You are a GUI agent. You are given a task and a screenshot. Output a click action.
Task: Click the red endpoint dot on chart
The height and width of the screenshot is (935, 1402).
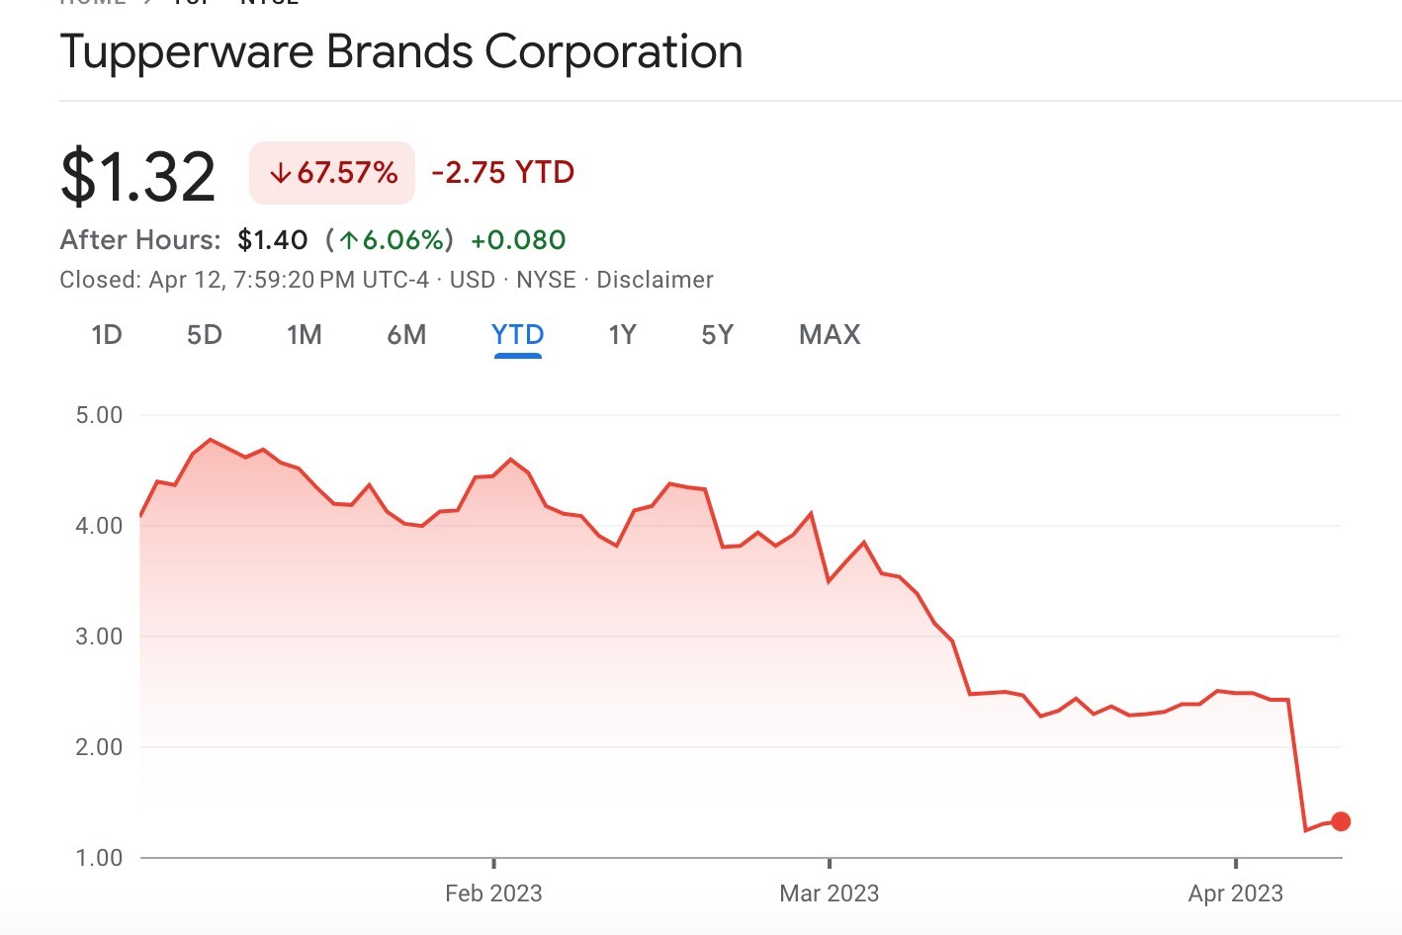tap(1341, 821)
